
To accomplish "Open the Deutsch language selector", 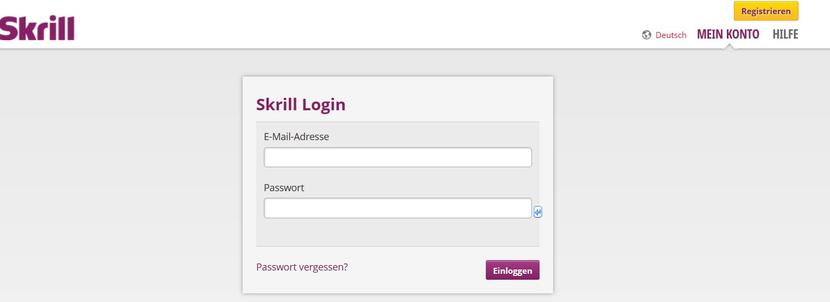I will pos(671,35).
